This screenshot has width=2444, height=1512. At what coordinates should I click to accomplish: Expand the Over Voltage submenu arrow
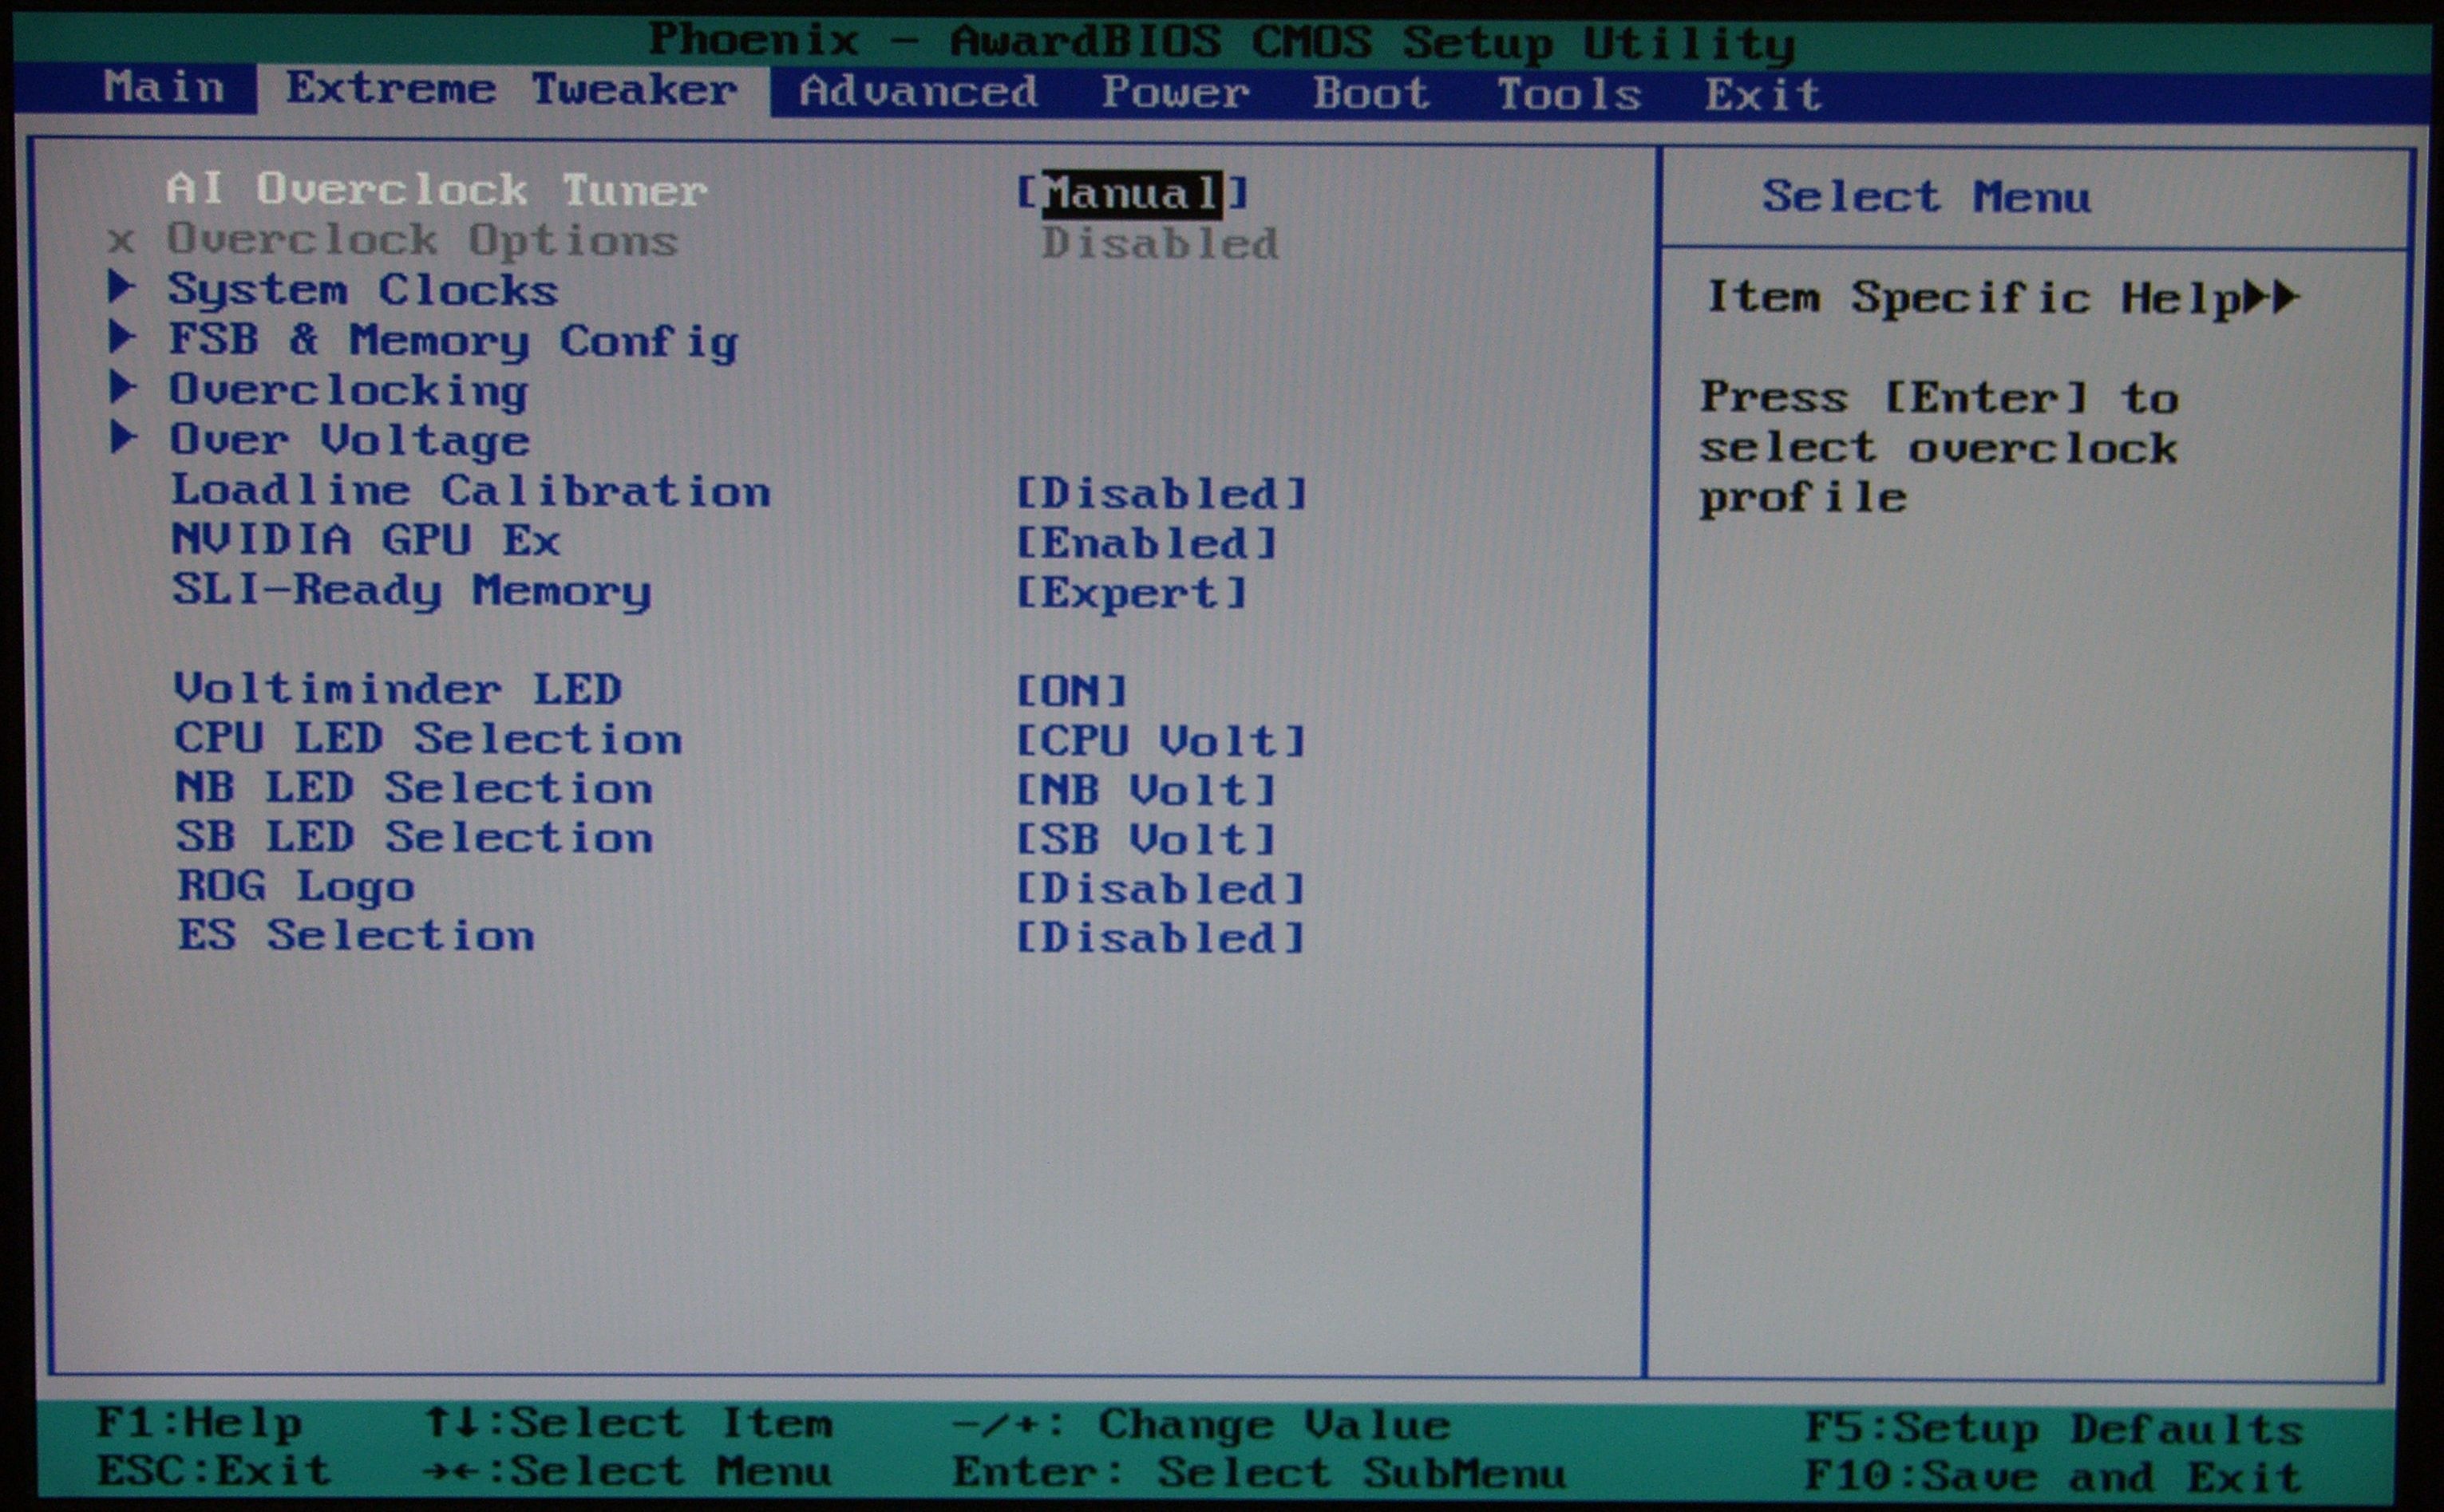pos(122,437)
